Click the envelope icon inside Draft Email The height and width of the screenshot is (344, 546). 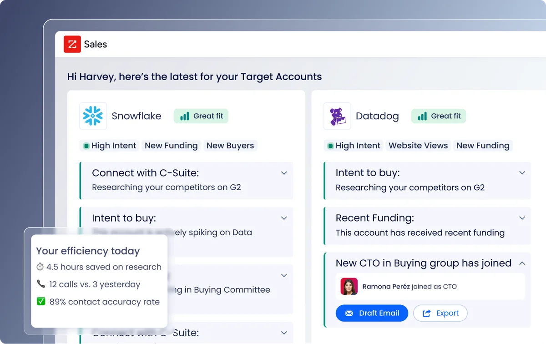[349, 313]
